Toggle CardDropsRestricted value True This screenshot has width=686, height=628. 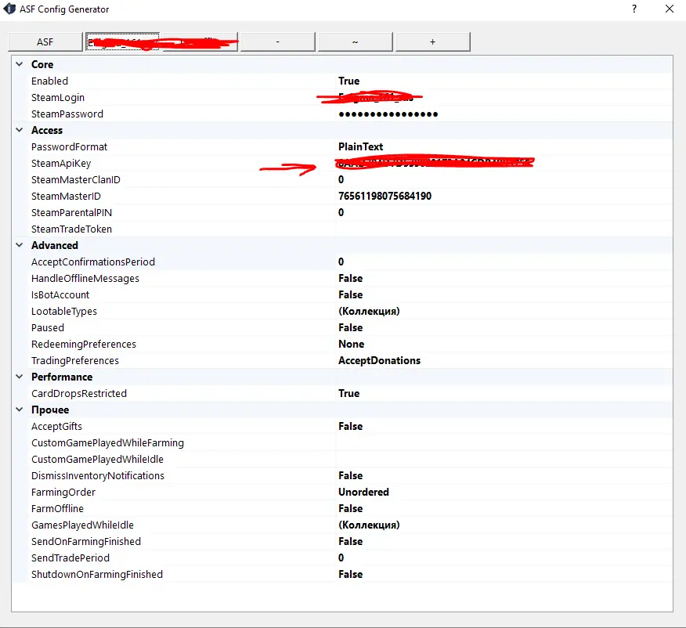click(348, 393)
